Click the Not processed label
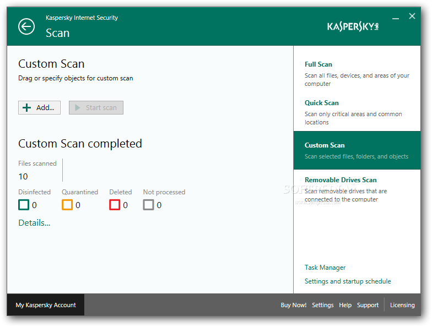432x327 pixels. coord(164,192)
